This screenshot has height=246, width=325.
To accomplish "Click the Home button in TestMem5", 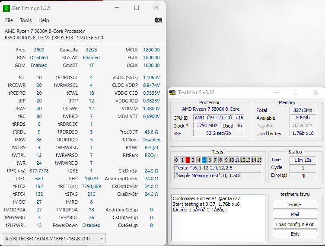I will pyautogui.click(x=295, y=204).
